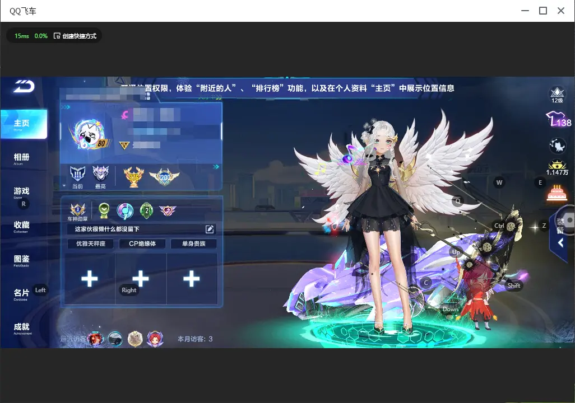The height and width of the screenshot is (403, 575).
Task: Click the Left key overlay button
Action: coord(40,290)
